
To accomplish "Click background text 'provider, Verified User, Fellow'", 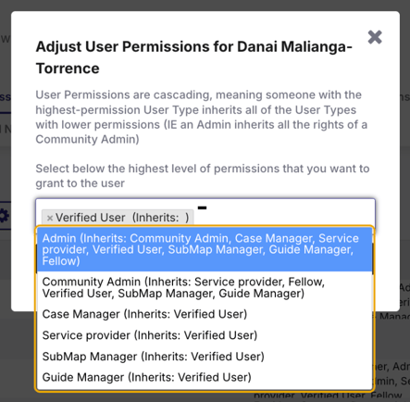I will pyautogui.click(x=328, y=396).
